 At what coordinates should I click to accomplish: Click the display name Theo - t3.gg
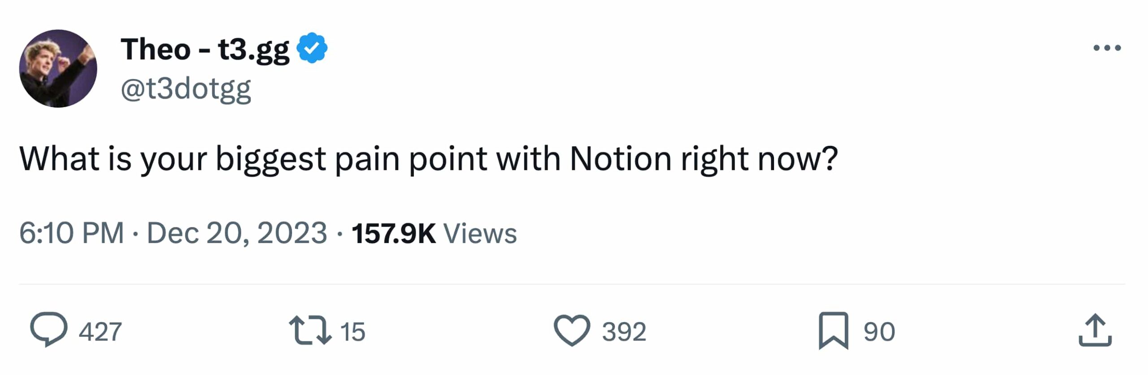coord(204,49)
